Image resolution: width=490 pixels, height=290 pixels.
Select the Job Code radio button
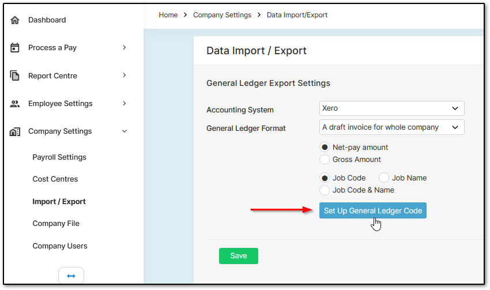click(325, 178)
